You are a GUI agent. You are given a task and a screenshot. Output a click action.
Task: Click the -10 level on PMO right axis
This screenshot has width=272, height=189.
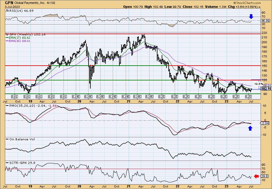click(264, 135)
